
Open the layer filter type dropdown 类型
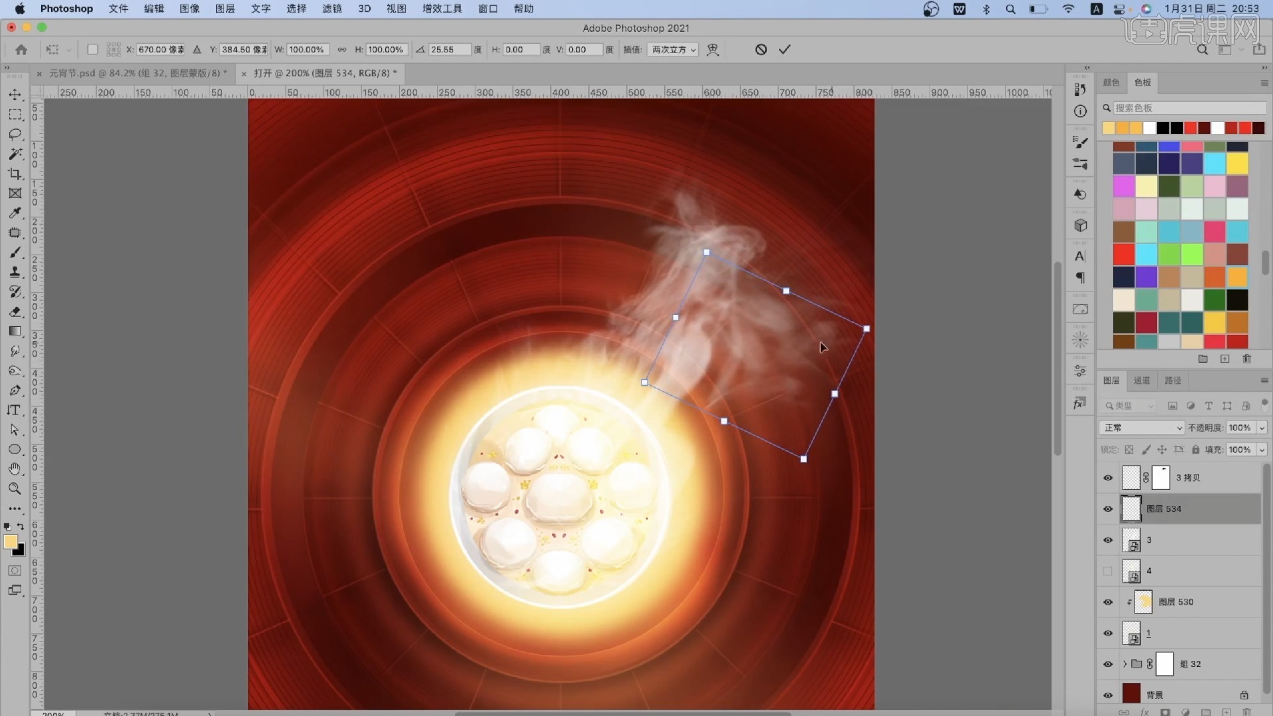pos(1129,406)
